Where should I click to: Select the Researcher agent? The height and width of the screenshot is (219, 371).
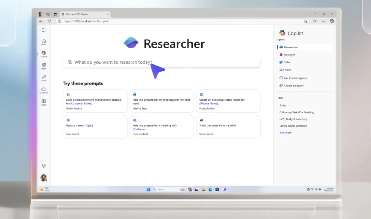pyautogui.click(x=305, y=47)
